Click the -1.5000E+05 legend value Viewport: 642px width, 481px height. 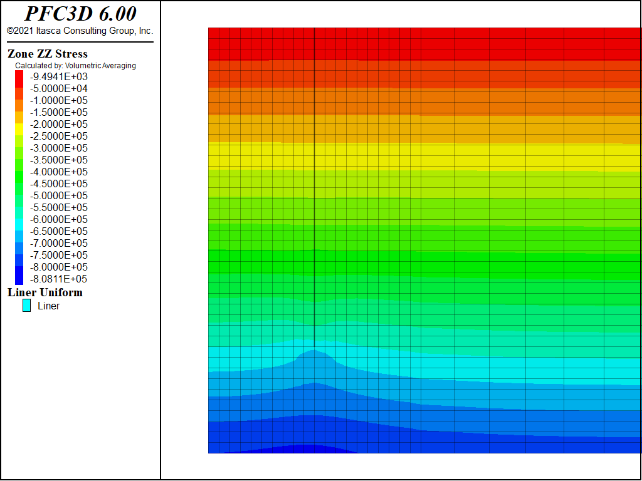(58, 113)
